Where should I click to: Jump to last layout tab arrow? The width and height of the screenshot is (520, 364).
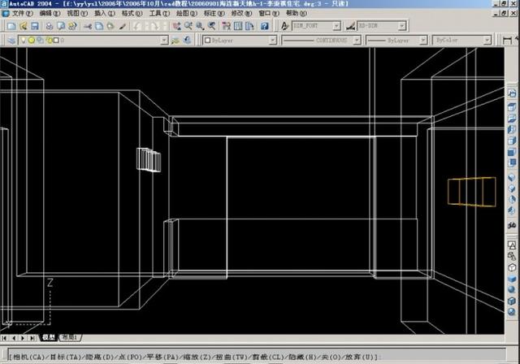32,338
